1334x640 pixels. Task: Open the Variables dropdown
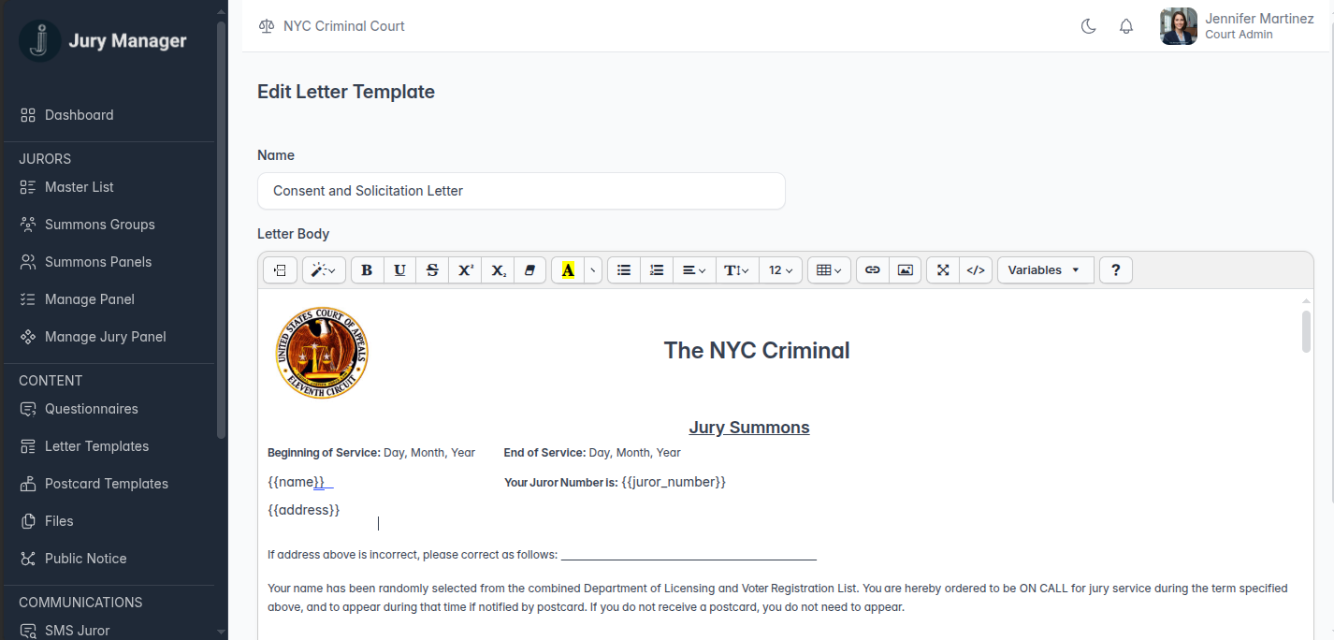(1044, 270)
